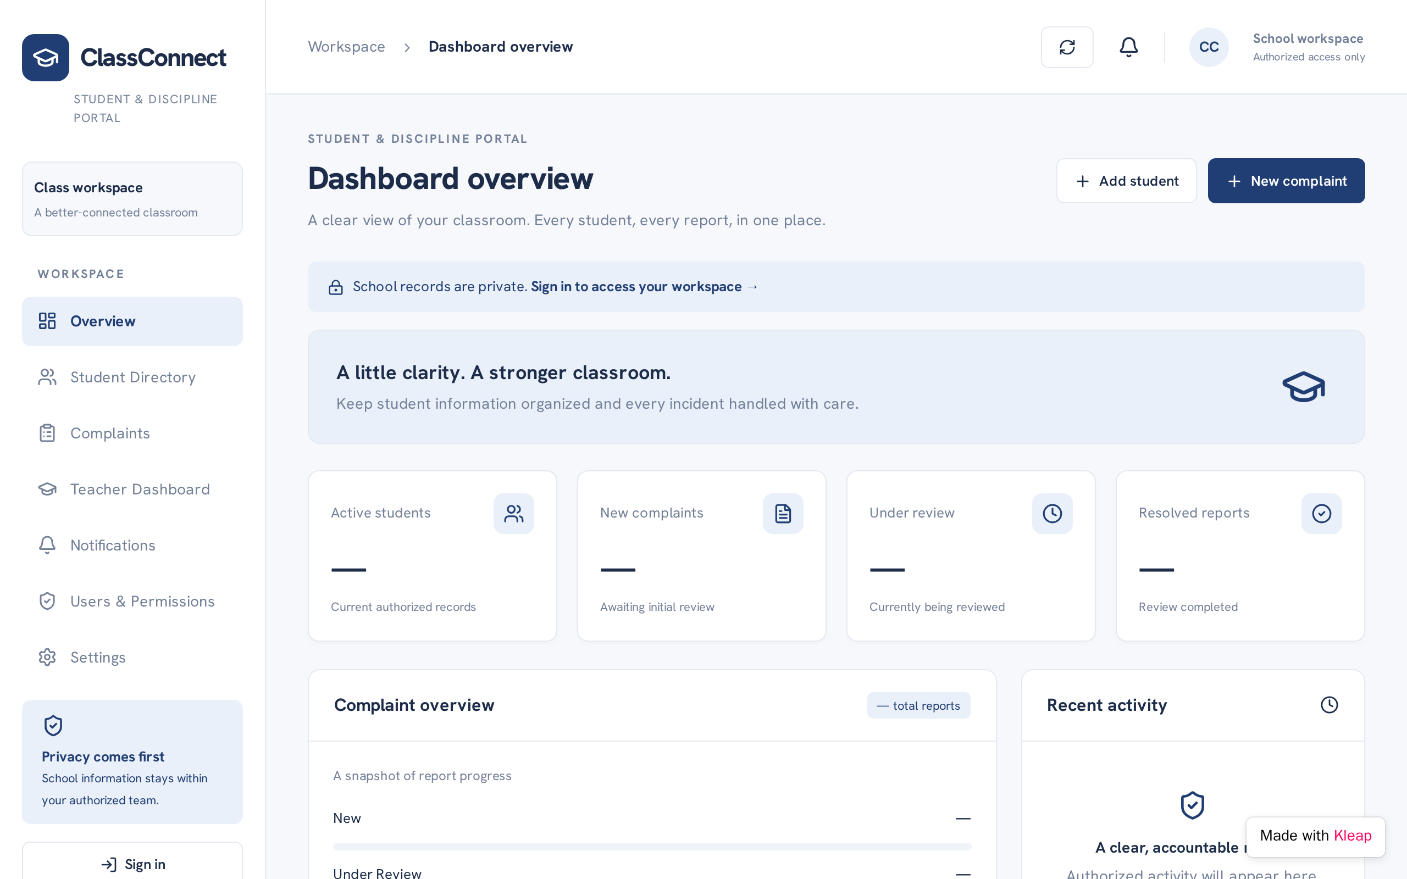Open Student Directory in sidebar

132,377
